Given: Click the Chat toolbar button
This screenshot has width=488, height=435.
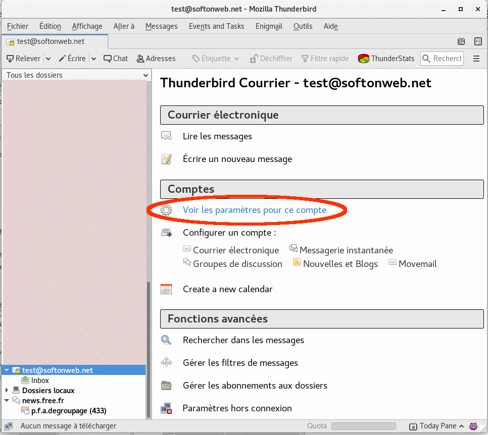Looking at the screenshot, I should [x=116, y=59].
